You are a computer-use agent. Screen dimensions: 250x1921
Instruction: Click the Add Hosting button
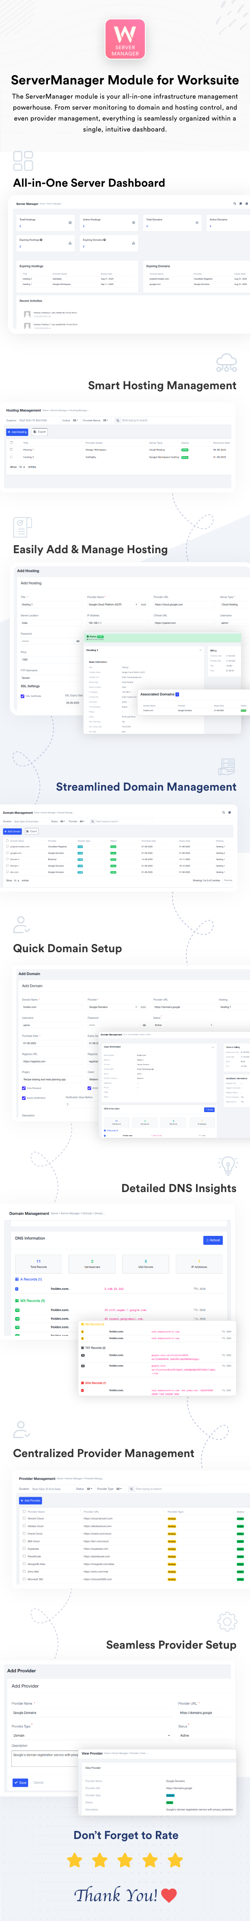pyautogui.click(x=17, y=432)
